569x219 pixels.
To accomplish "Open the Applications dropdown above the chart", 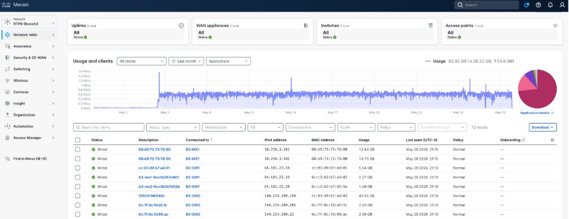I will (x=228, y=62).
